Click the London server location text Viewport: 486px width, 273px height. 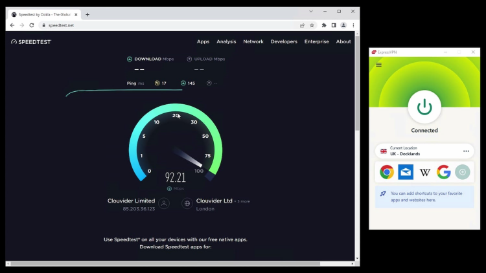click(205, 209)
